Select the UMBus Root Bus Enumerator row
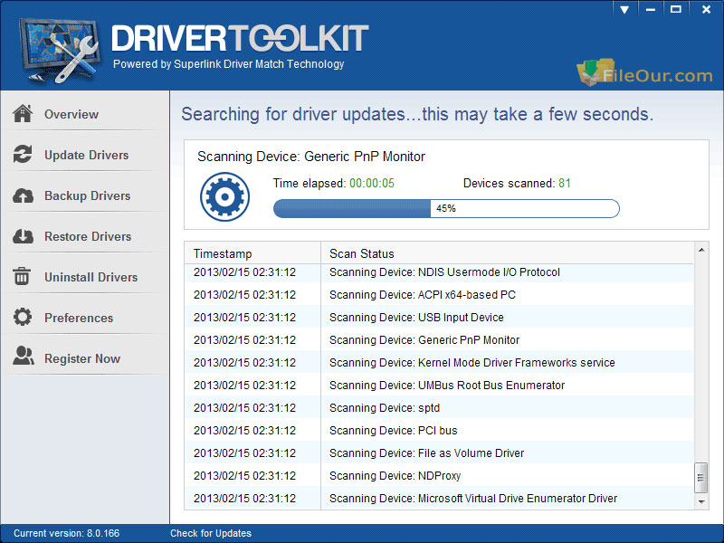This screenshot has width=724, height=543. (439, 386)
